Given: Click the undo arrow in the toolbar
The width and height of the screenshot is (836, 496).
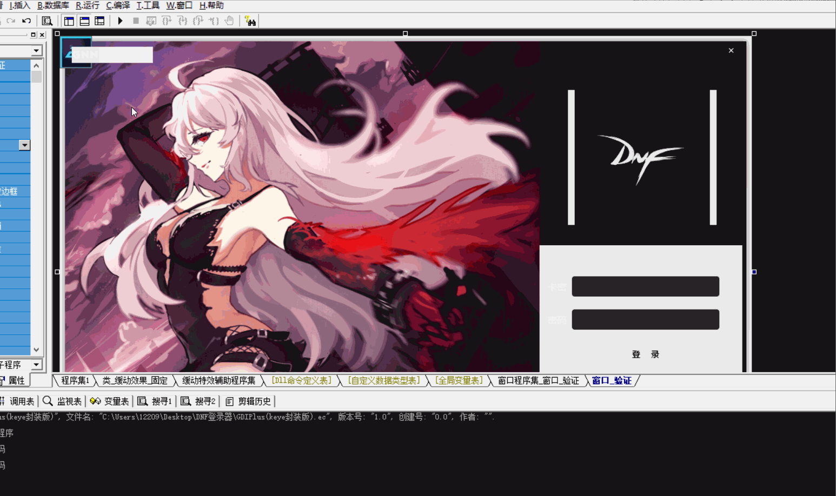Looking at the screenshot, I should pos(26,21).
